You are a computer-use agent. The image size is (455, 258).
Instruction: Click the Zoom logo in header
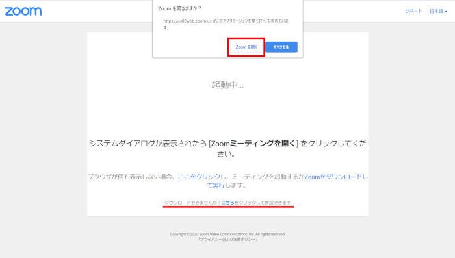[23, 11]
